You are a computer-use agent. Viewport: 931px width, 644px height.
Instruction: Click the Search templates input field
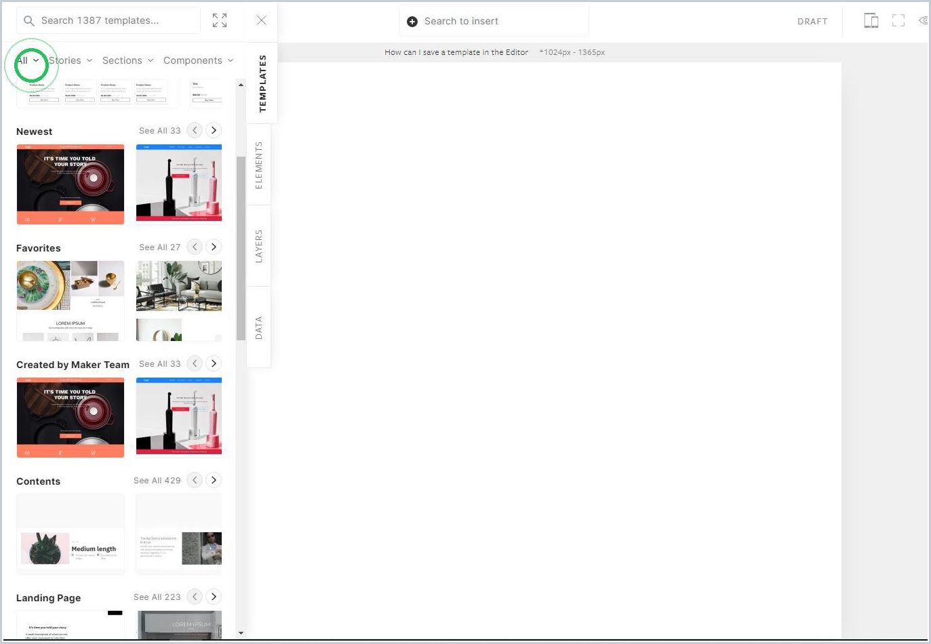[108, 20]
